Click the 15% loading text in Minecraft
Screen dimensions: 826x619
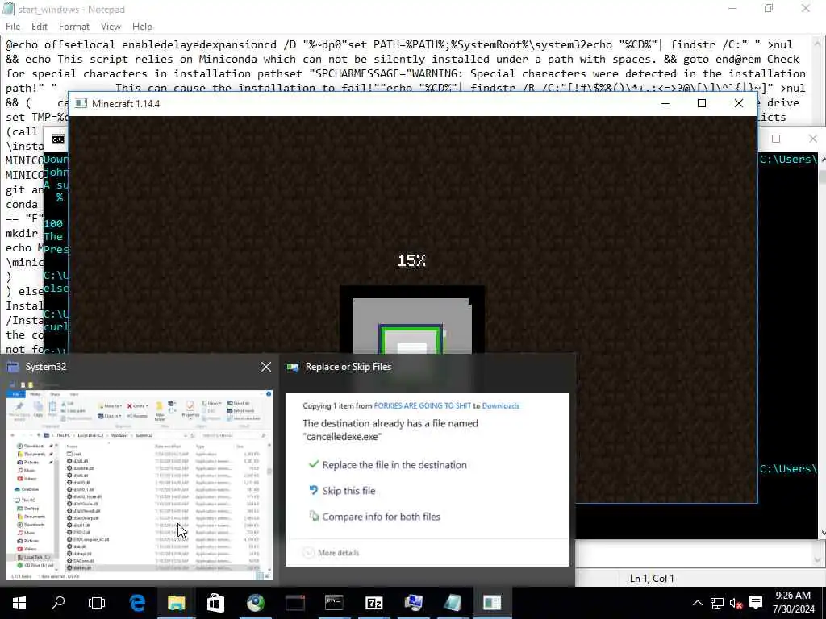(411, 260)
